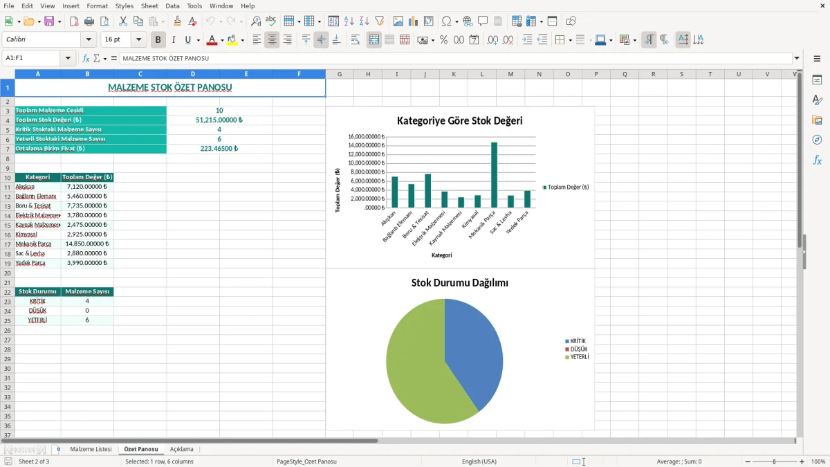Click the zoom in plus button
The height and width of the screenshot is (467, 830).
(x=802, y=461)
